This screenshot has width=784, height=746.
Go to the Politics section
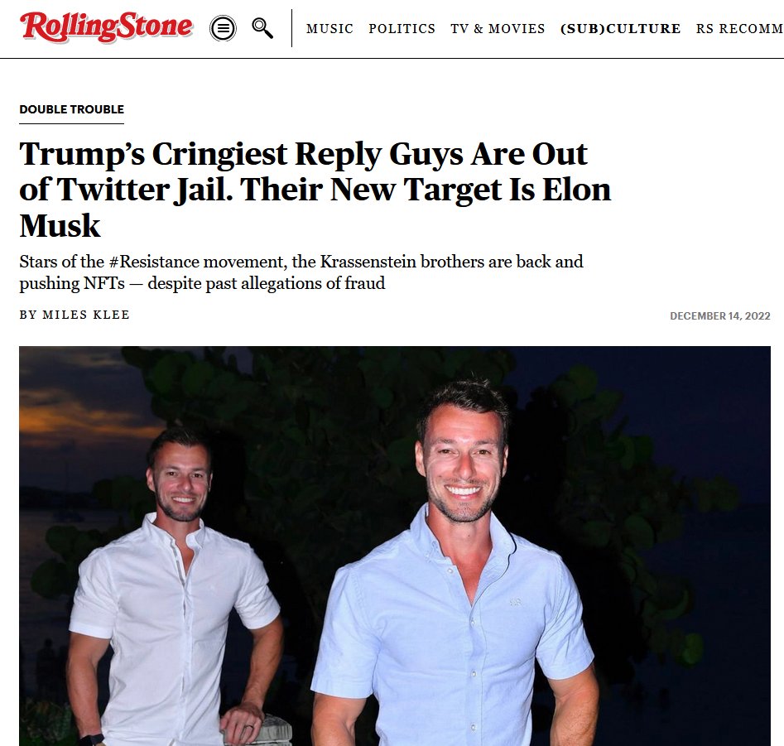(402, 28)
